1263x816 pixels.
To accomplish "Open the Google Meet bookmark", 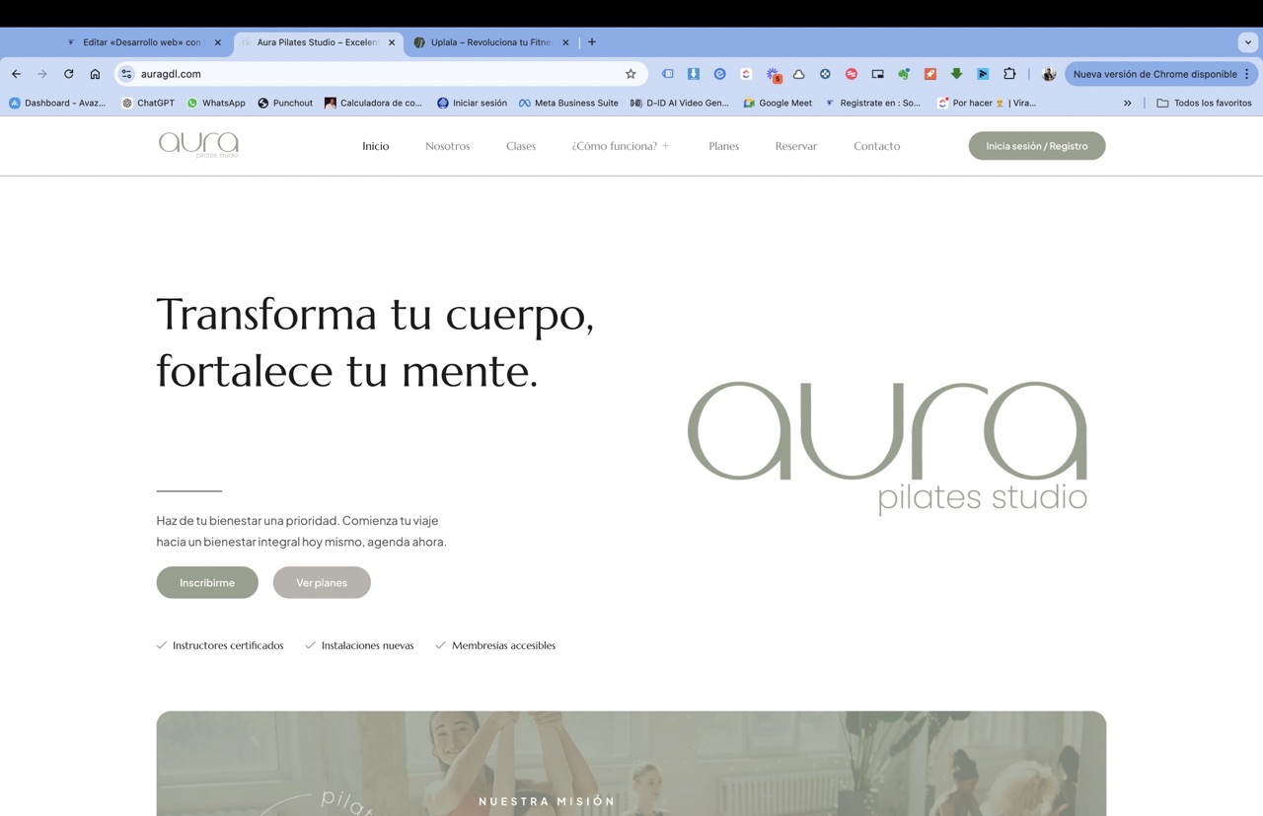I will tap(778, 102).
